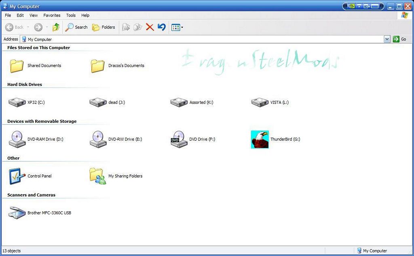Click inside the Address bar field
This screenshot has width=414, height=256.
coord(202,39)
